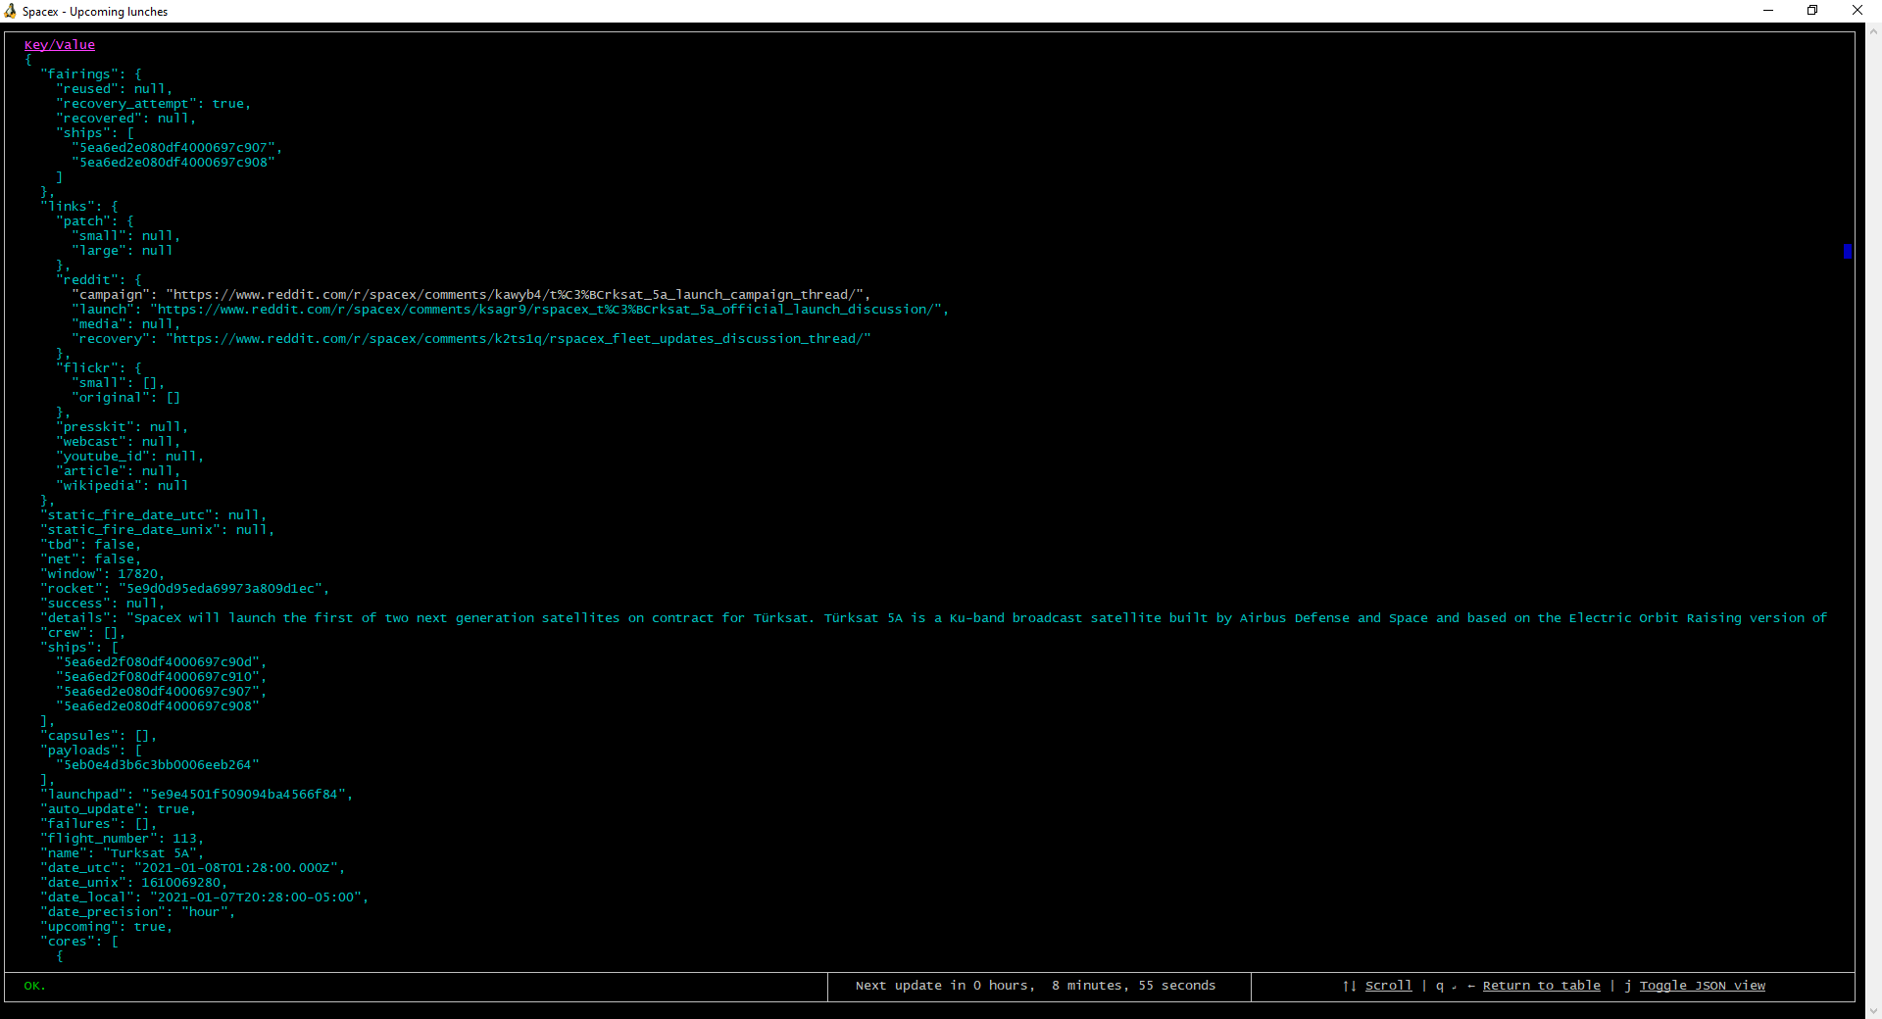Click the "crew": [] line
Image resolution: width=1882 pixels, height=1019 pixels.
(82, 633)
